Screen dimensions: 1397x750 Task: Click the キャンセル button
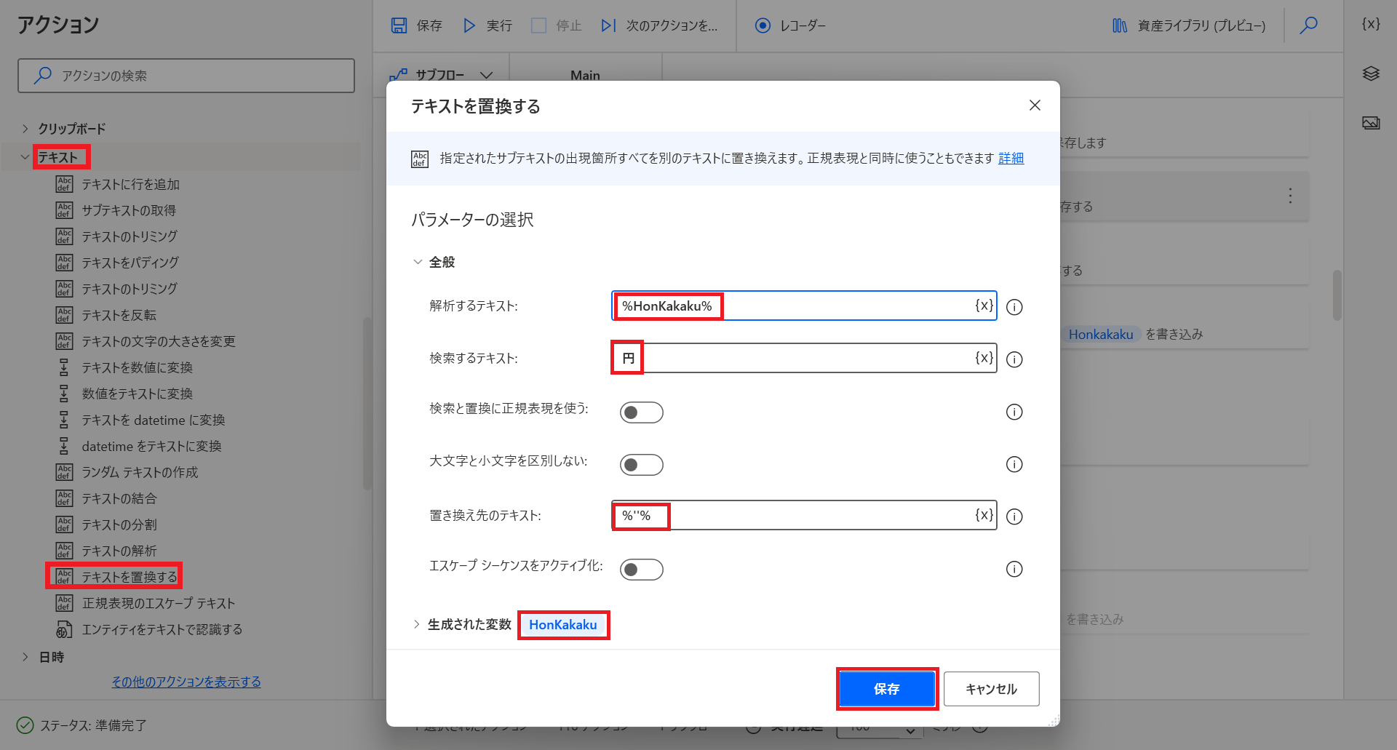[991, 689]
